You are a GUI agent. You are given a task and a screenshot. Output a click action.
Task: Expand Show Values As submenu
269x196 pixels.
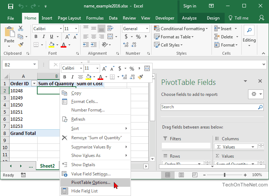pos(95,155)
